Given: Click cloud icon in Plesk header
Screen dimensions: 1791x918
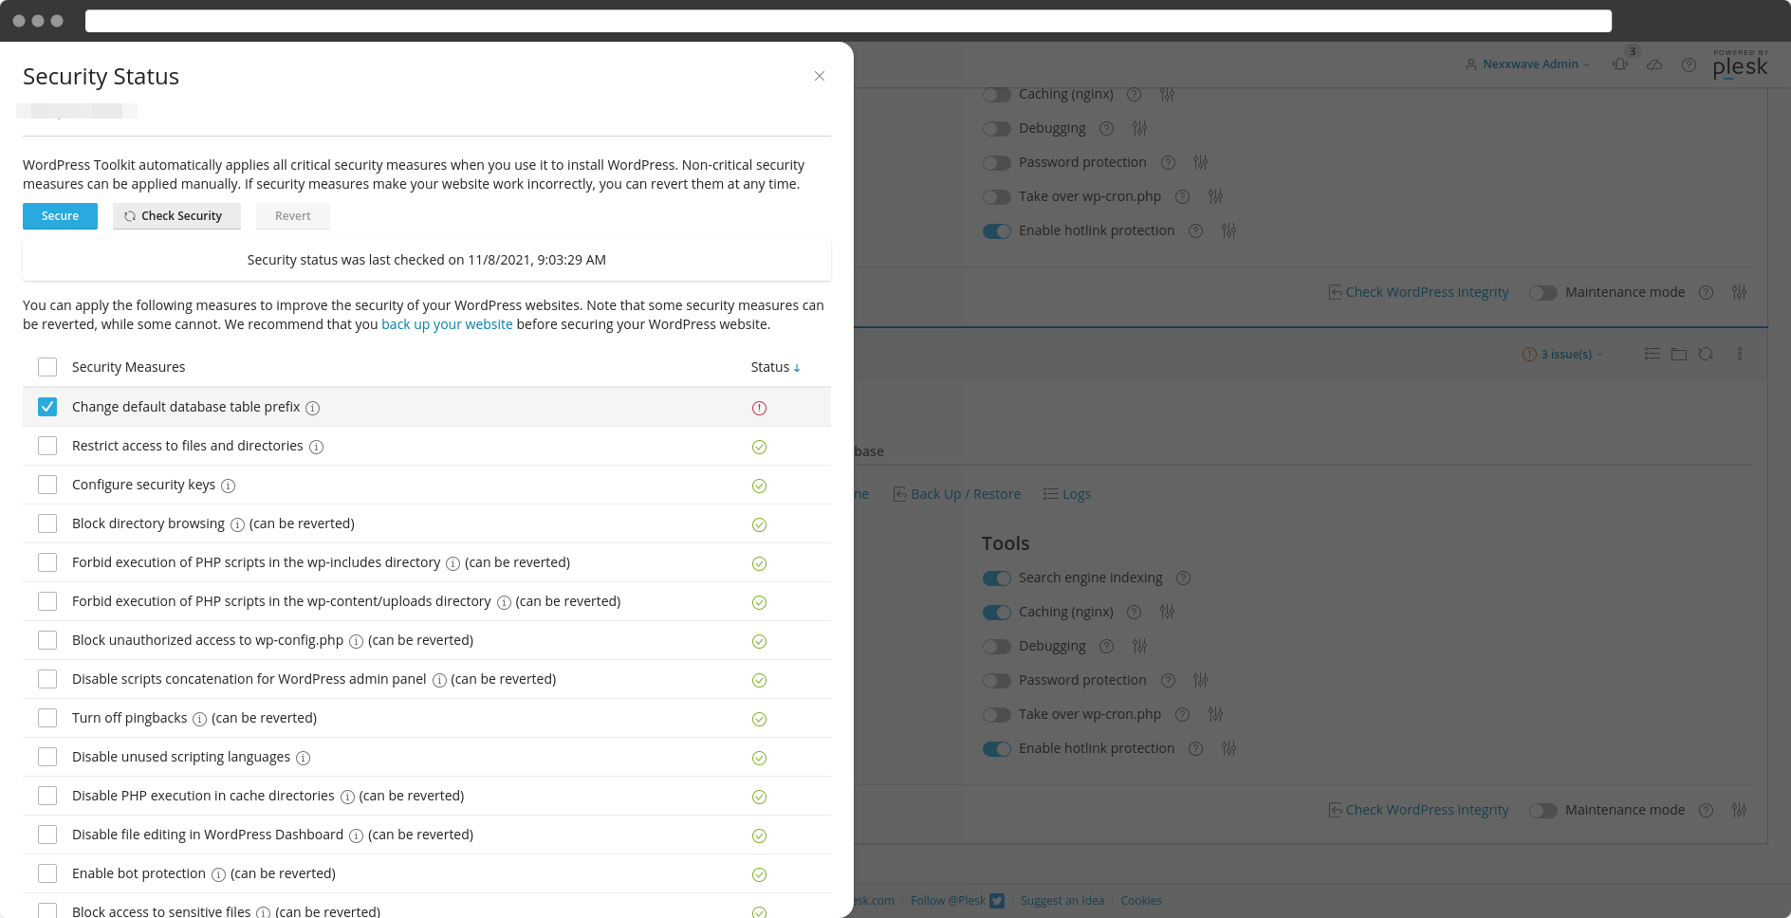Looking at the screenshot, I should [1654, 64].
